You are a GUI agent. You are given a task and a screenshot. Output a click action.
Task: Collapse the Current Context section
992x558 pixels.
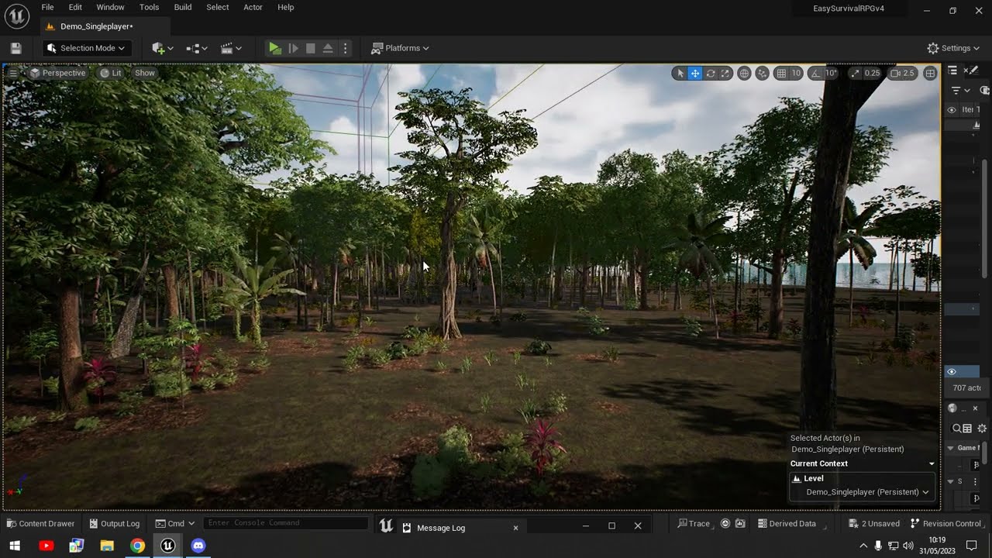(932, 463)
